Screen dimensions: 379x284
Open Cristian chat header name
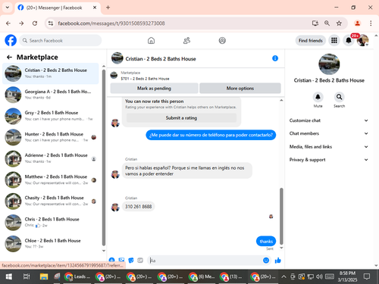[161, 59]
